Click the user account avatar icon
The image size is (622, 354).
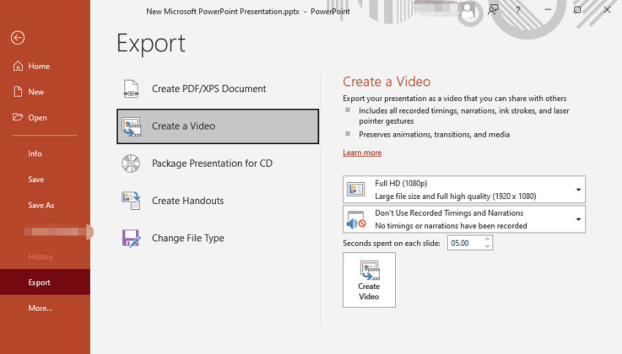tap(468, 10)
